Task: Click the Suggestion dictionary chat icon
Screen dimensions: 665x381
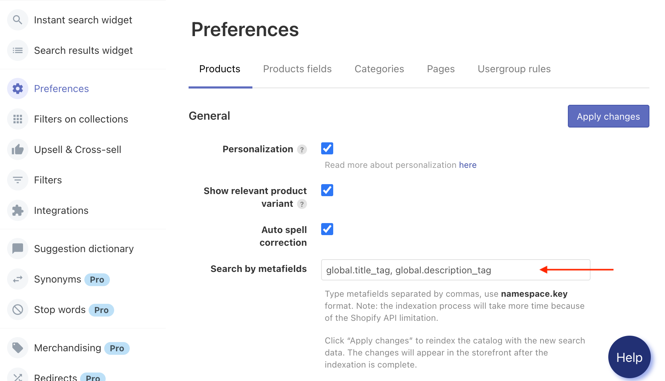Action: point(17,249)
